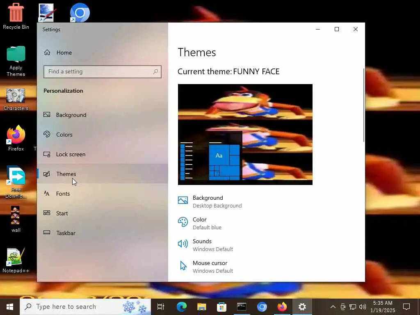Click the search magnifier in Find a setting
The width and height of the screenshot is (420, 315).
(155, 71)
